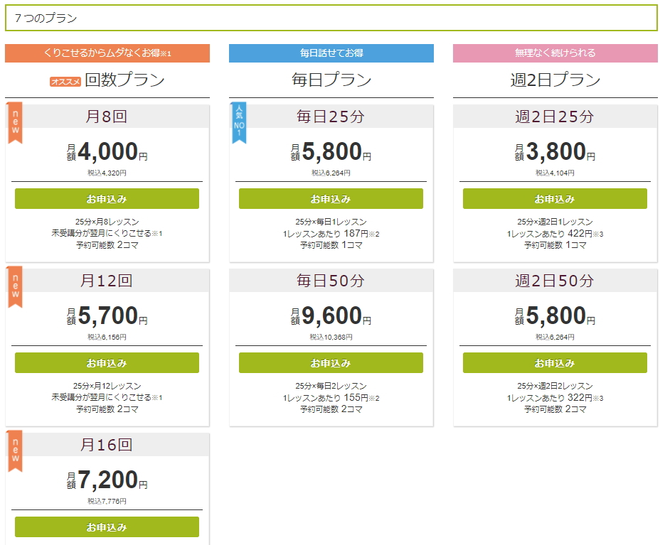Click the ７つのプラン title box
This screenshot has width=665, height=545.
pyautogui.click(x=331, y=18)
